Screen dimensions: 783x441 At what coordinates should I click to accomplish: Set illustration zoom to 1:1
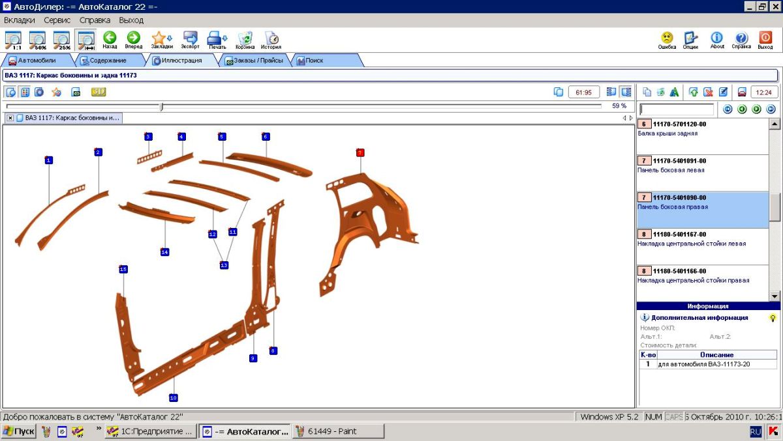[12, 40]
